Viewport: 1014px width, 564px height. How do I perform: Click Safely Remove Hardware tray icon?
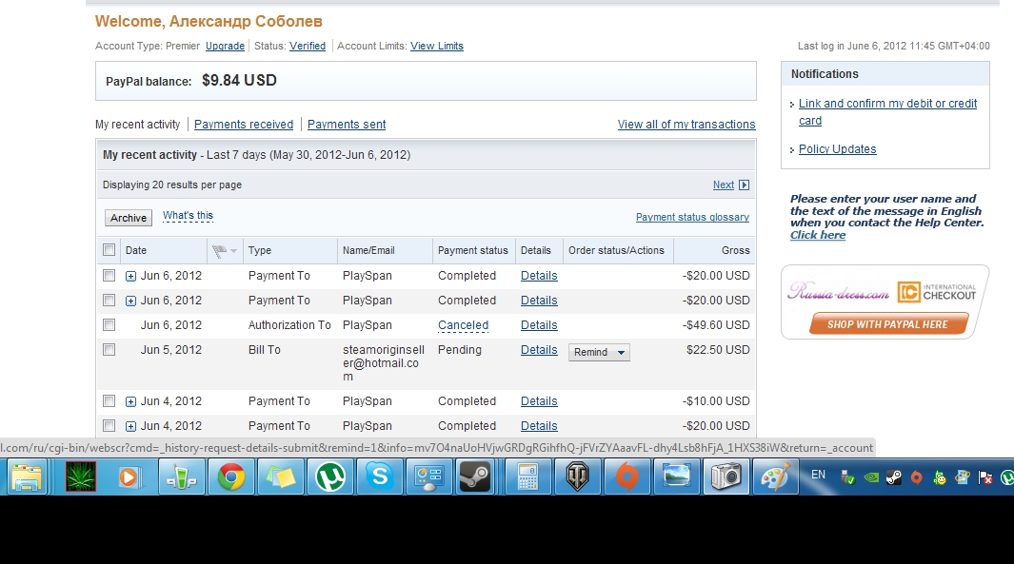click(x=848, y=477)
